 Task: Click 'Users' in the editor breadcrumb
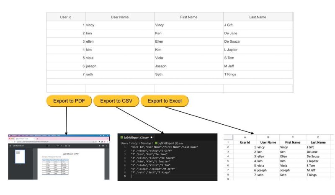pyautogui.click(x=124, y=143)
